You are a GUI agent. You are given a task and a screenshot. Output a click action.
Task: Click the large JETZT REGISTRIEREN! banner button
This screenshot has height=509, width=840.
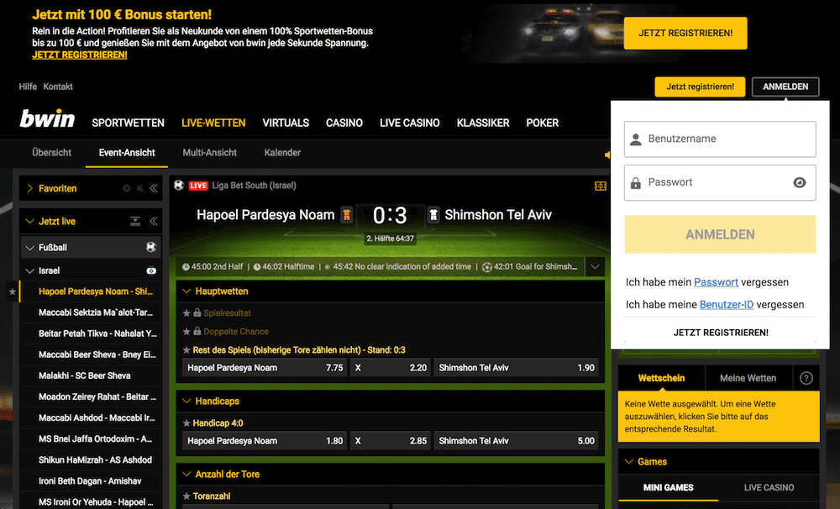(x=685, y=34)
